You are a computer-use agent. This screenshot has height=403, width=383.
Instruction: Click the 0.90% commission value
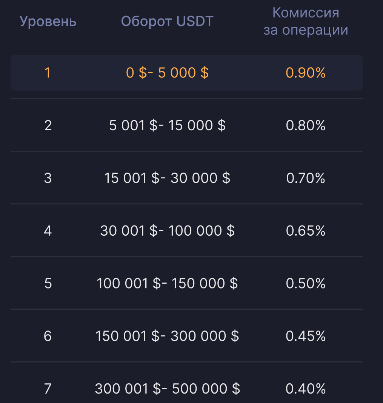coord(306,73)
